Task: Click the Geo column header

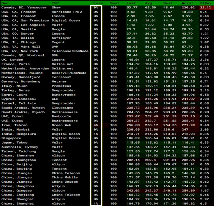Action: pyautogui.click(x=5, y=3)
